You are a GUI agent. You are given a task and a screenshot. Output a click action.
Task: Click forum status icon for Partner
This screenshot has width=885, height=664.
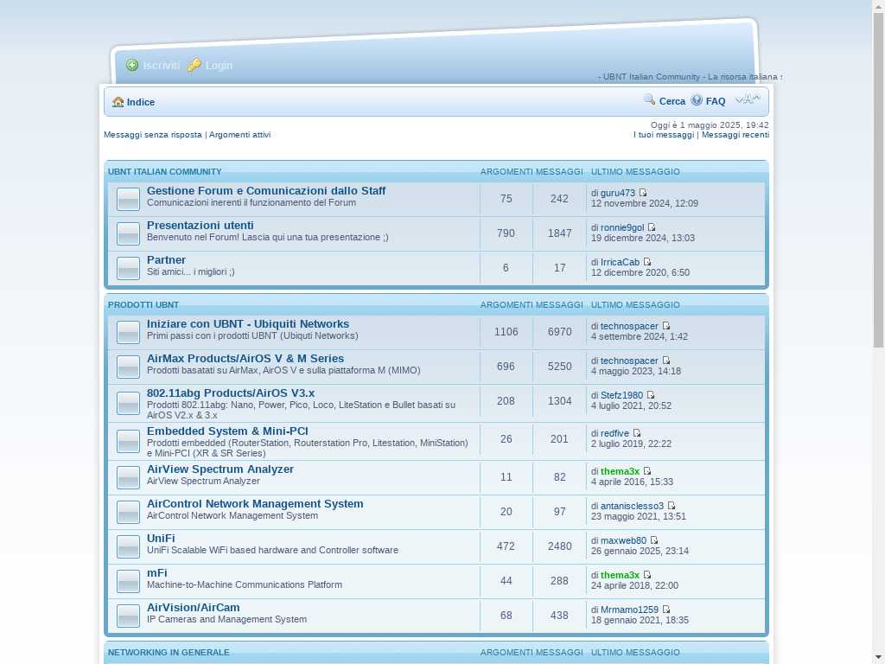point(128,268)
